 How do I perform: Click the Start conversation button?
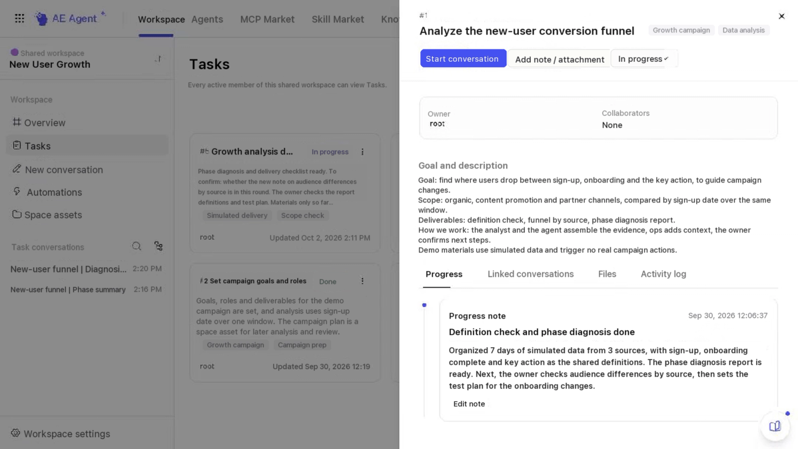[x=463, y=58]
